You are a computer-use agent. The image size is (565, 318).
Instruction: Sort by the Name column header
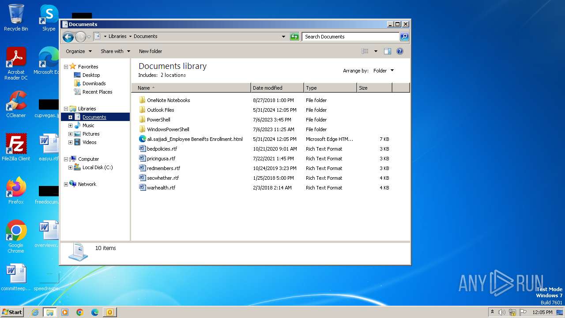[x=191, y=88]
